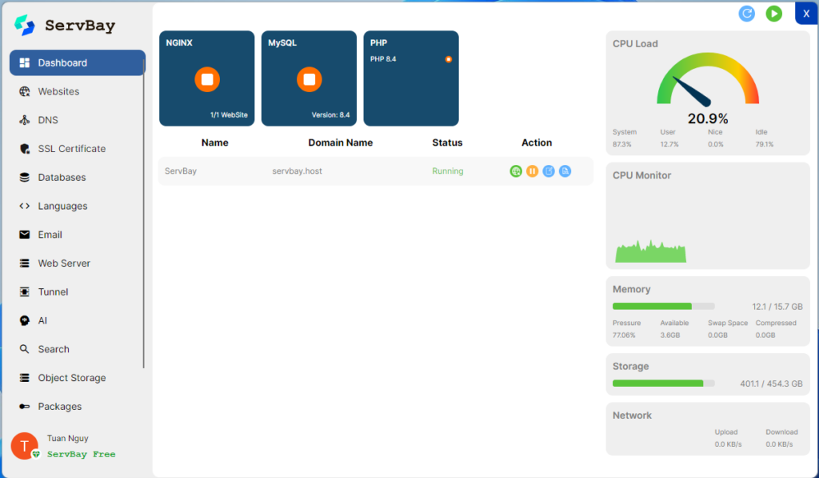
Task: Pause the ServBay website
Action: point(533,171)
